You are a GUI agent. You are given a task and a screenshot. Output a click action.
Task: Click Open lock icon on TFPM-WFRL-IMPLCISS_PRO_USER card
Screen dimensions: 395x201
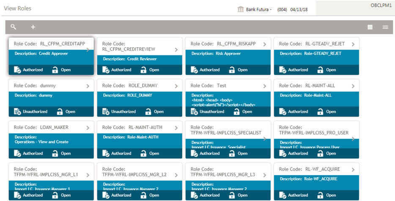(x=320, y=153)
